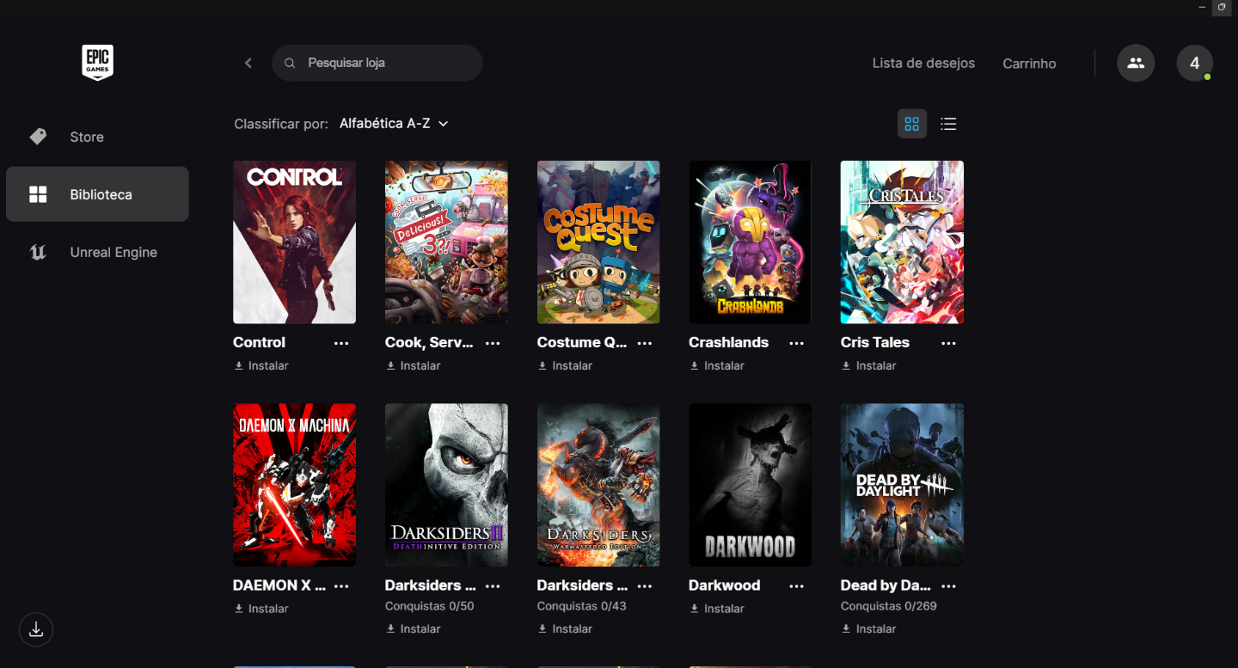Open Lista de desejos
The width and height of the screenshot is (1238, 668).
tap(923, 63)
